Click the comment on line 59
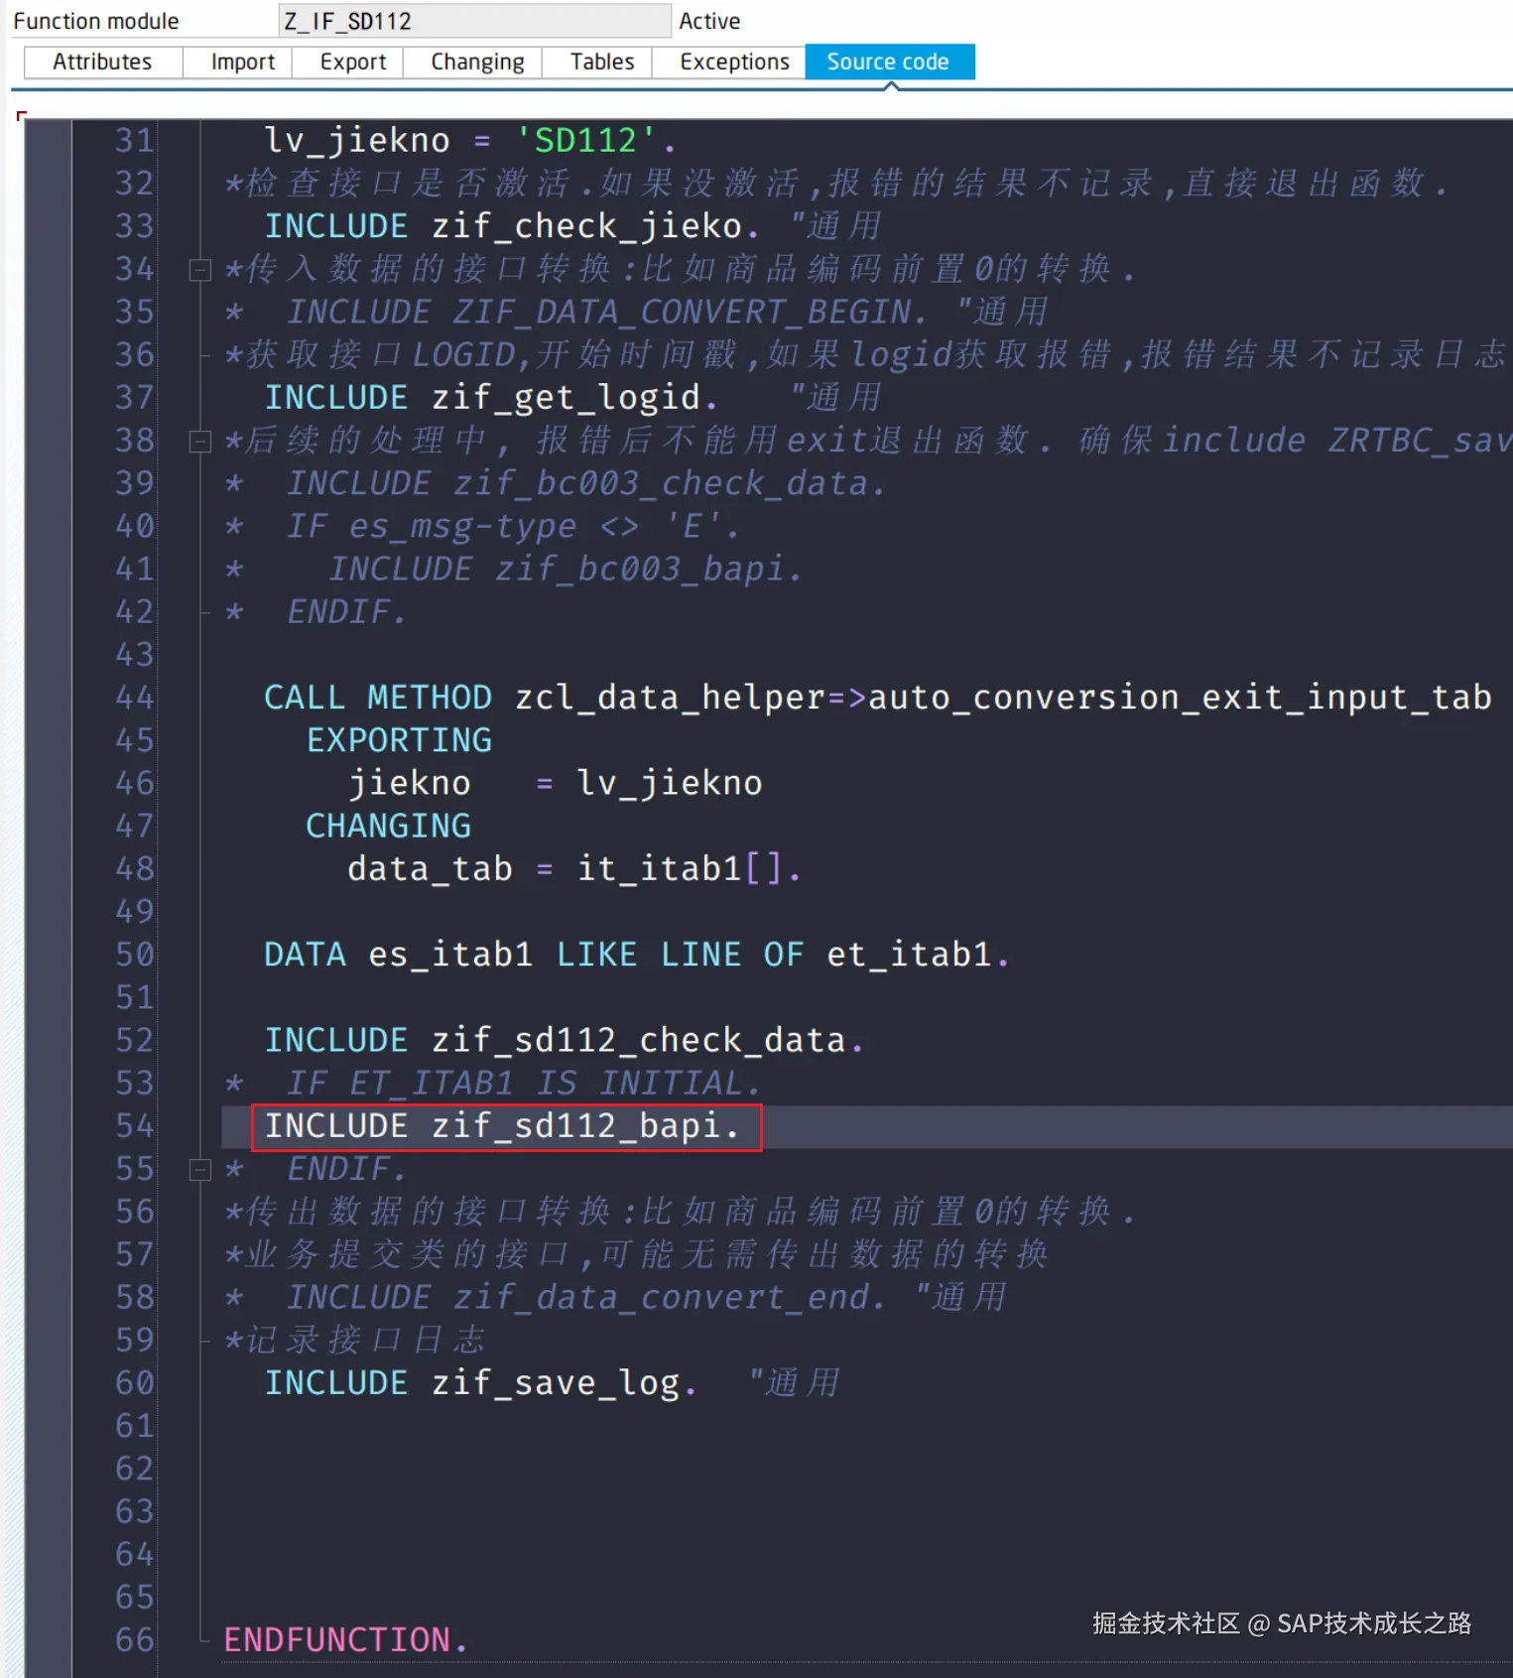 pos(354,1341)
